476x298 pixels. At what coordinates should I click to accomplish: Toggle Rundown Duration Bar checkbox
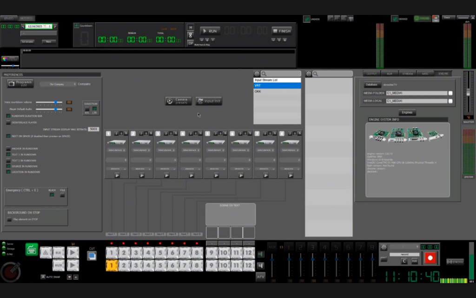[x=8, y=116]
